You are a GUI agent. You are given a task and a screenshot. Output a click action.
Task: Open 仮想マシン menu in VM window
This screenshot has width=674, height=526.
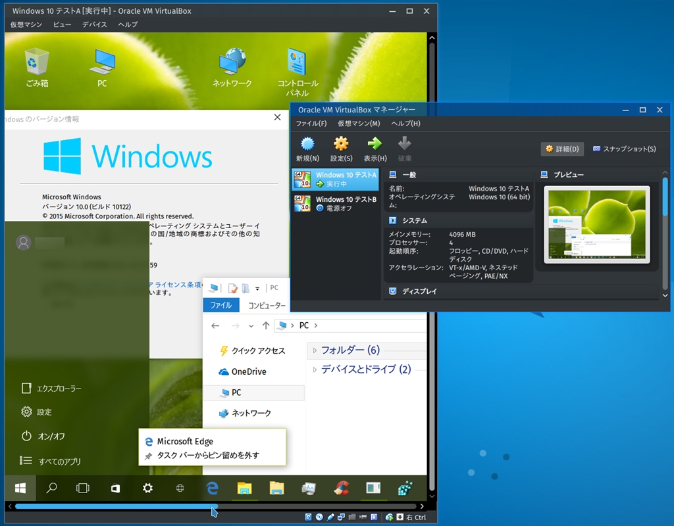pyautogui.click(x=26, y=24)
